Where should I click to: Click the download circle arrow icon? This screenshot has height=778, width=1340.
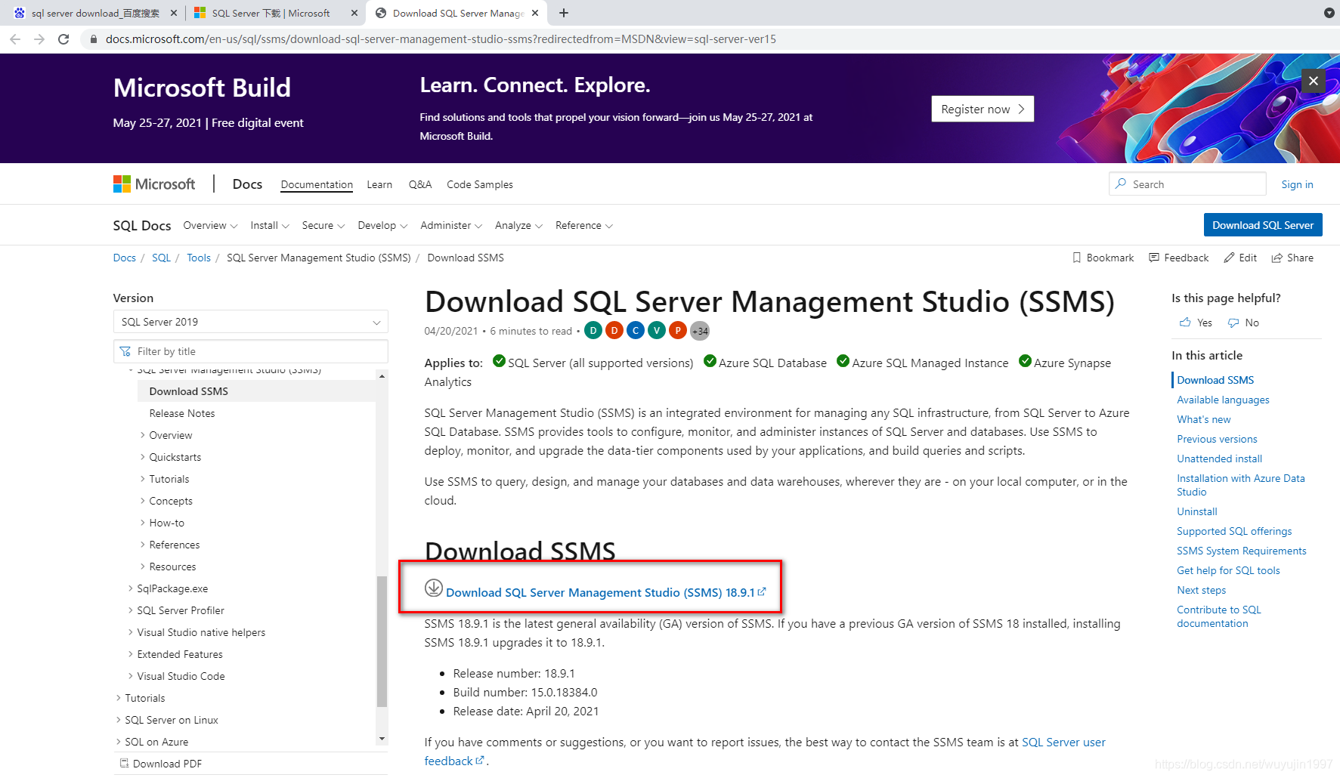coord(434,588)
